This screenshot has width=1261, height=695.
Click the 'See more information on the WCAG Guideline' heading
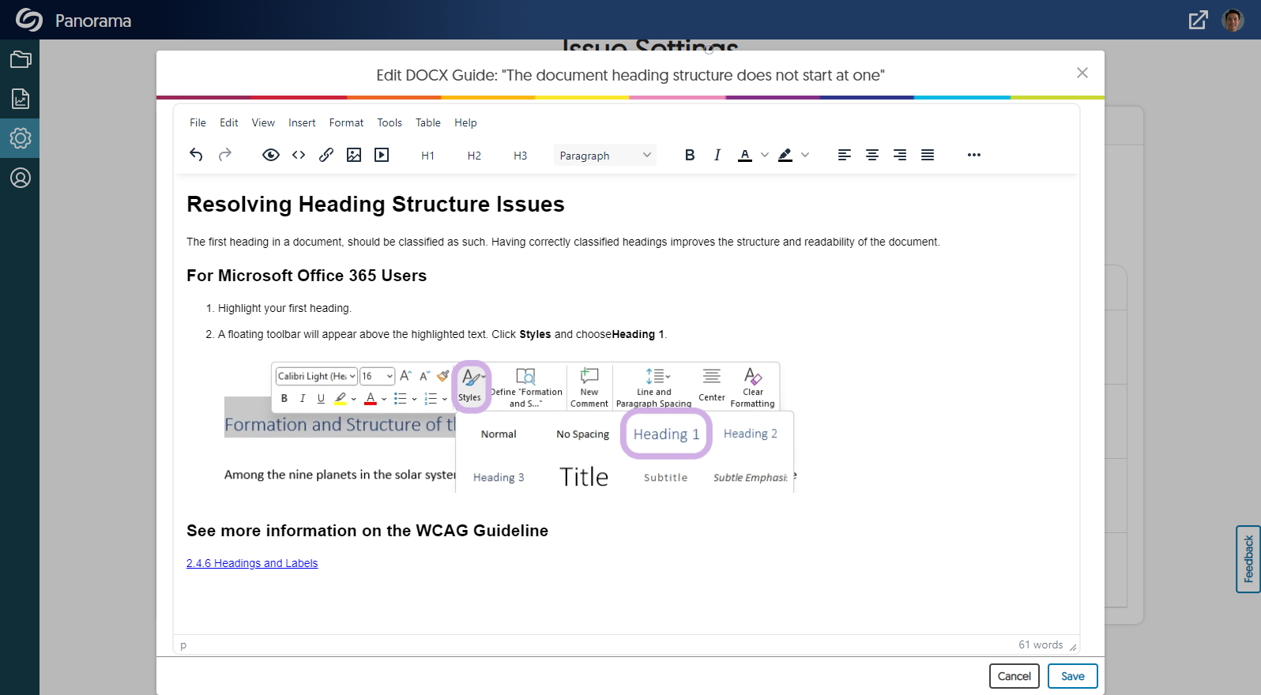(367, 531)
